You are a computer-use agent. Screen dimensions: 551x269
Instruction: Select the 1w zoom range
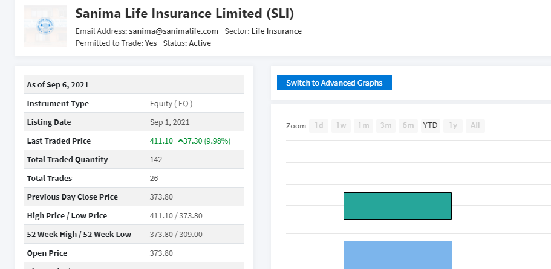pyautogui.click(x=341, y=125)
